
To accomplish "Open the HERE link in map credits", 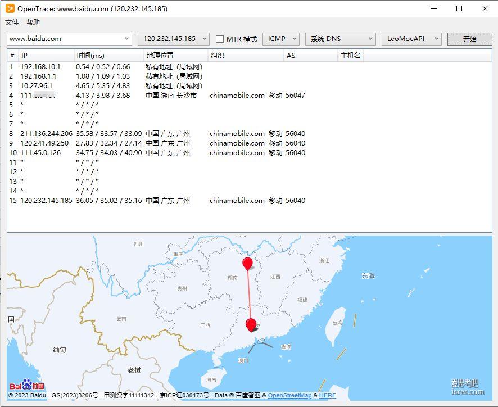I will (328, 395).
